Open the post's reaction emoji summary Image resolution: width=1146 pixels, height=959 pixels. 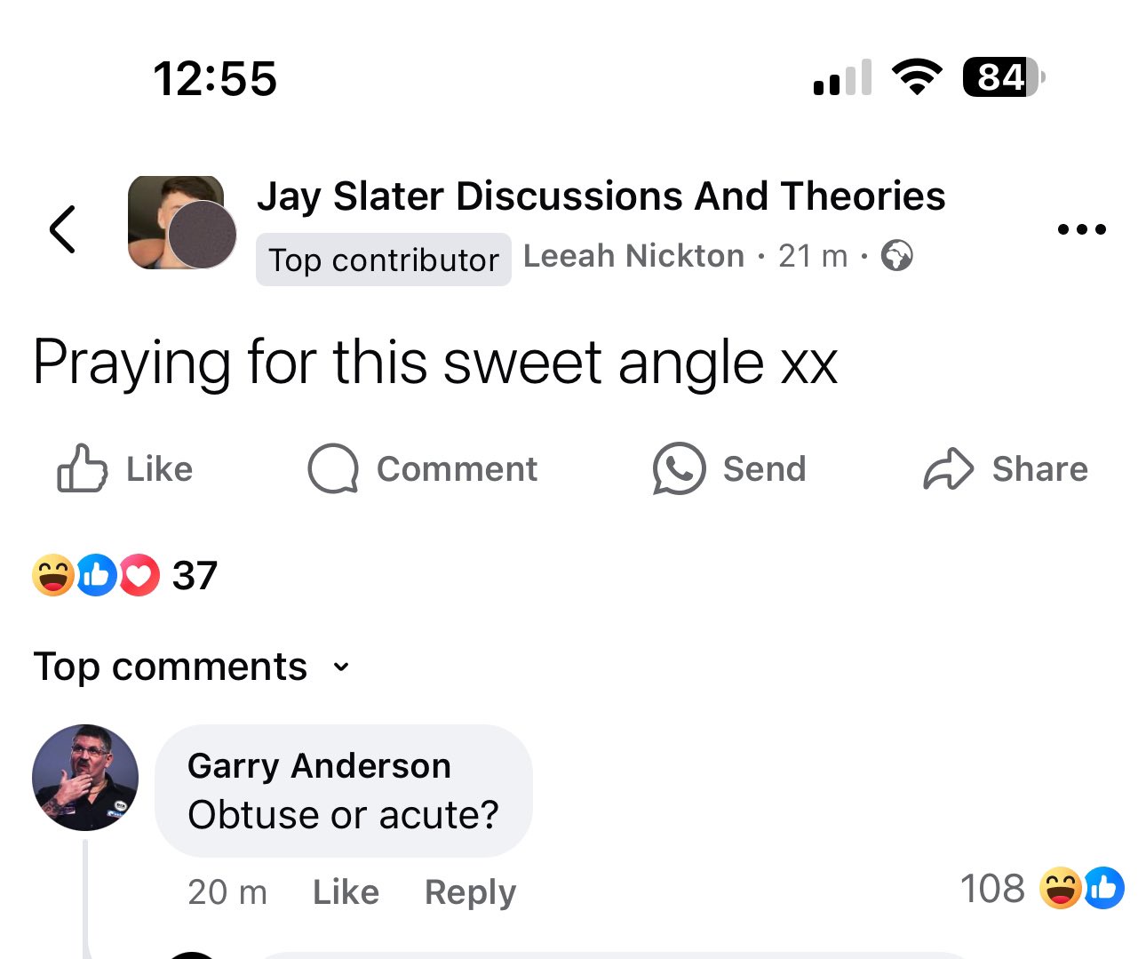pos(96,575)
